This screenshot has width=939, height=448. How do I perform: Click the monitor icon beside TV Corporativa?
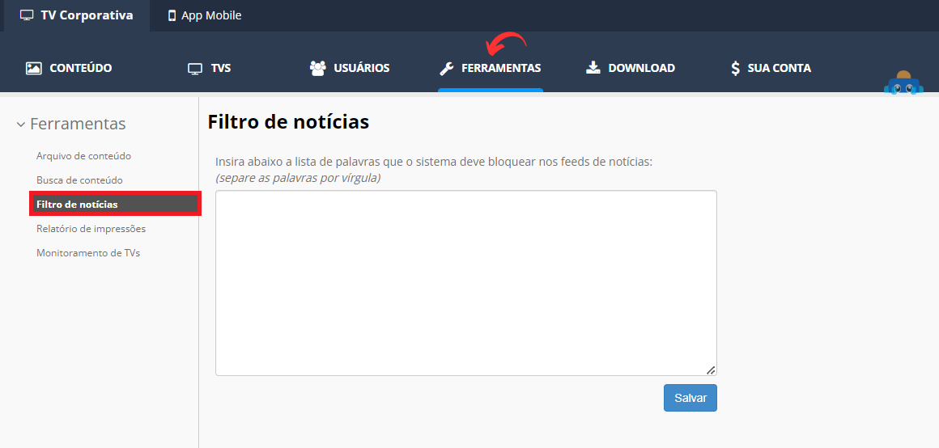(27, 15)
